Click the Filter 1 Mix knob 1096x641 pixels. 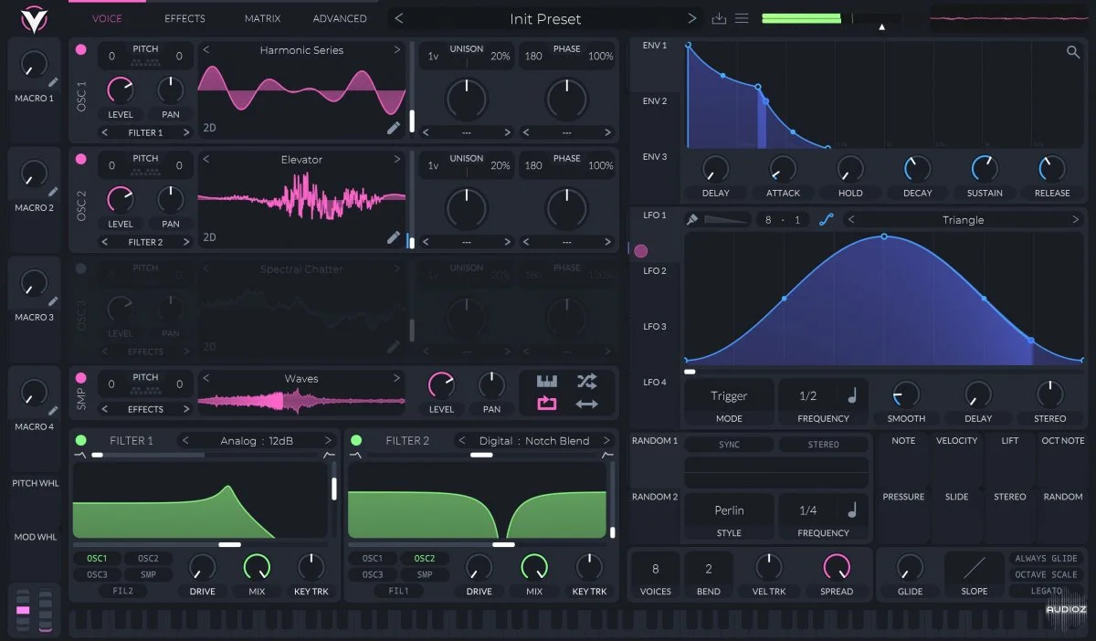coord(258,567)
